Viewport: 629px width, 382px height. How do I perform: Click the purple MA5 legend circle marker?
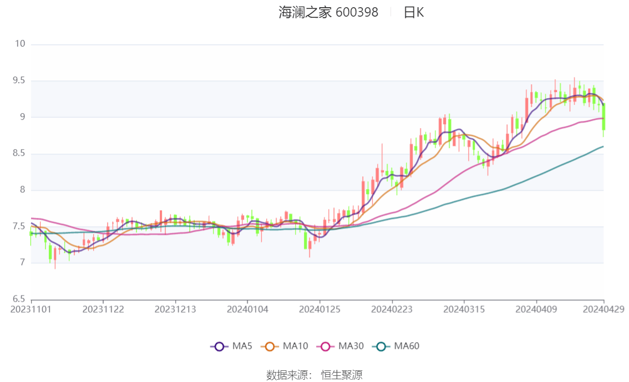pyautogui.click(x=219, y=347)
